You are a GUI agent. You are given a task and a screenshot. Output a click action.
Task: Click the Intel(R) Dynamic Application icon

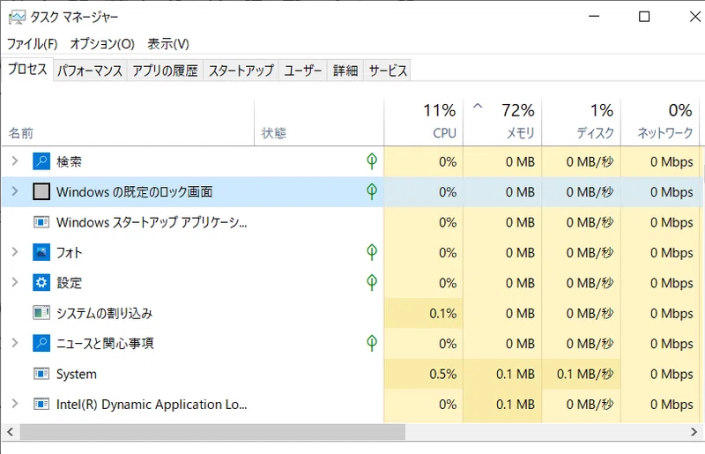[x=41, y=404]
